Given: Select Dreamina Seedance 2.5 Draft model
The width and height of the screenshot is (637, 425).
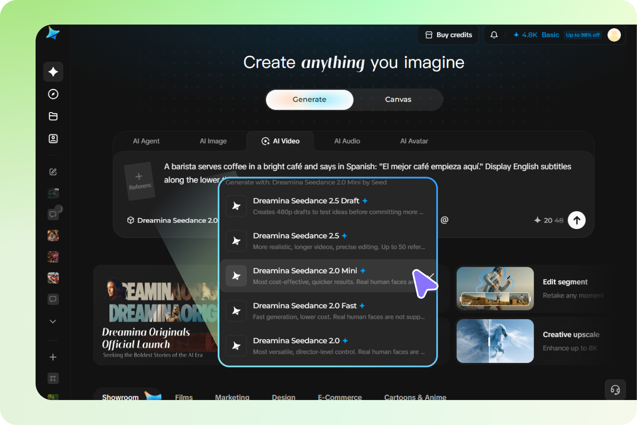Looking at the screenshot, I should [328, 206].
